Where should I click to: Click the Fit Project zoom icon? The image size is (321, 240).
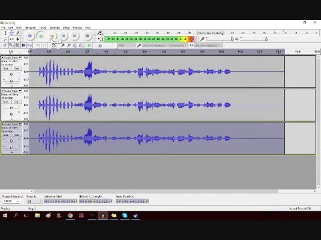[81, 45]
